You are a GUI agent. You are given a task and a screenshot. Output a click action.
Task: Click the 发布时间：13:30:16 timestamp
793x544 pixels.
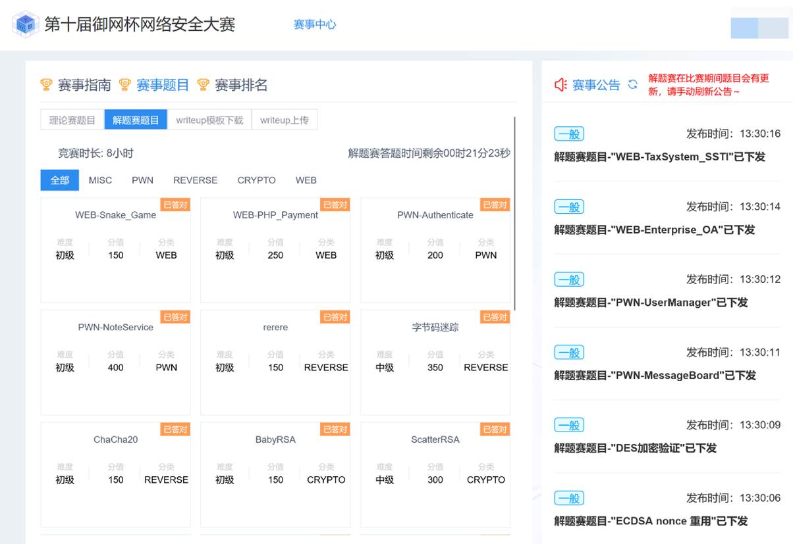point(733,134)
